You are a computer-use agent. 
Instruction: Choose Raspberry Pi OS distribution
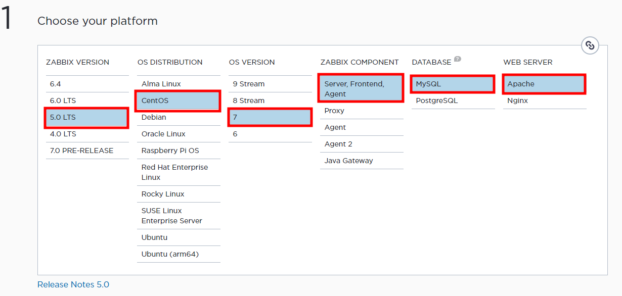point(179,151)
